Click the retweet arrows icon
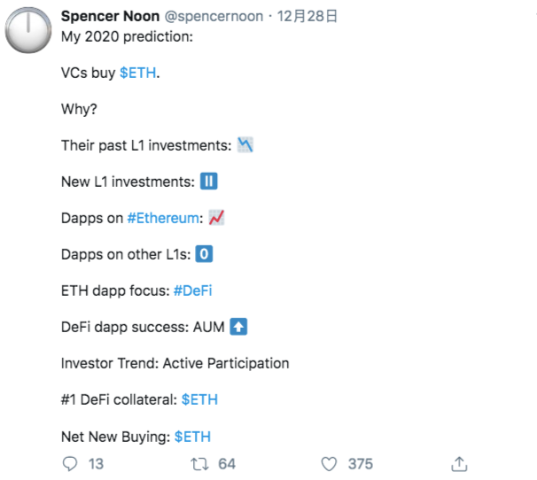Image resolution: width=537 pixels, height=480 pixels. [x=199, y=464]
